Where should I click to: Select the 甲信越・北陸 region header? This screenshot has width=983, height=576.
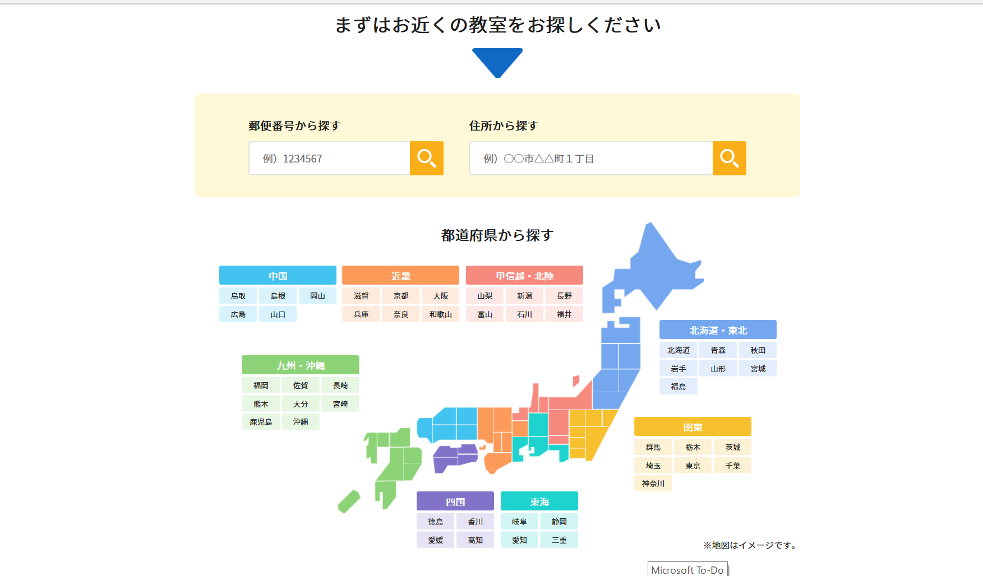[524, 276]
